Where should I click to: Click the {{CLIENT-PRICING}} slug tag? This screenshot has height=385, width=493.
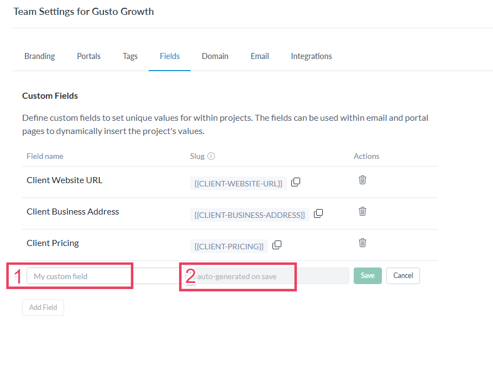tap(229, 247)
